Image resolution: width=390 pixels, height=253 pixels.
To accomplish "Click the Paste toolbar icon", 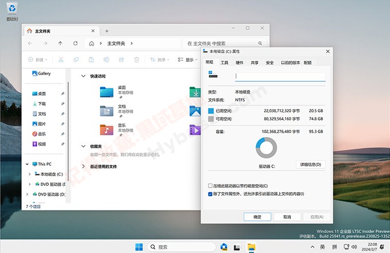I will (91, 60).
